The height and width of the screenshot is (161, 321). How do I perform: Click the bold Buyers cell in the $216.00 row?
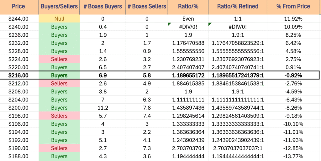pyautogui.click(x=59, y=75)
